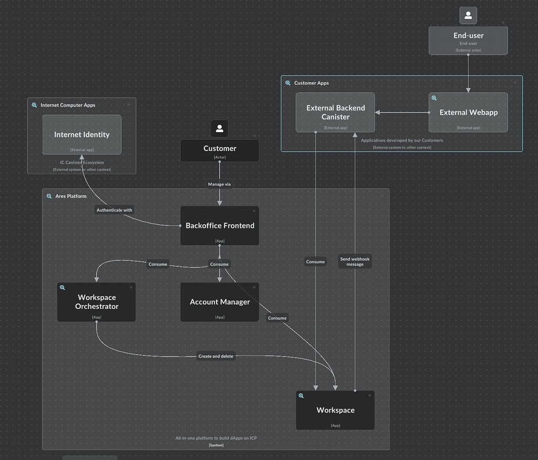Select the Internet Identity node
This screenshot has height=460, width=538.
click(81, 134)
